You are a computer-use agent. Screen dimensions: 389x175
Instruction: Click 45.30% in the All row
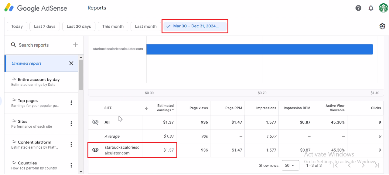(x=338, y=122)
